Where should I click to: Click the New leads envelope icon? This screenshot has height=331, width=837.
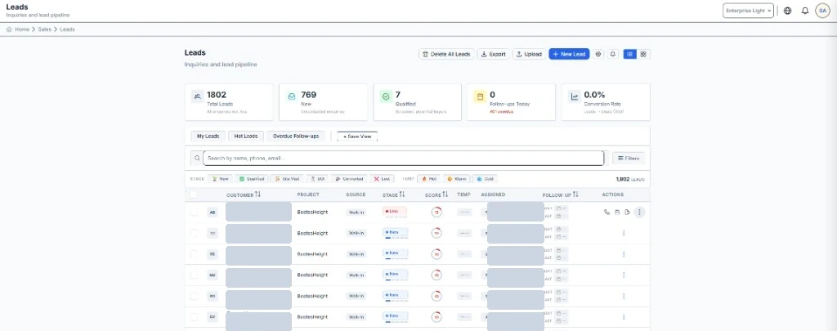click(x=292, y=96)
